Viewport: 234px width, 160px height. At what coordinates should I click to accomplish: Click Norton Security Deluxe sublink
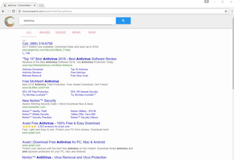pyautogui.click(x=84, y=117)
